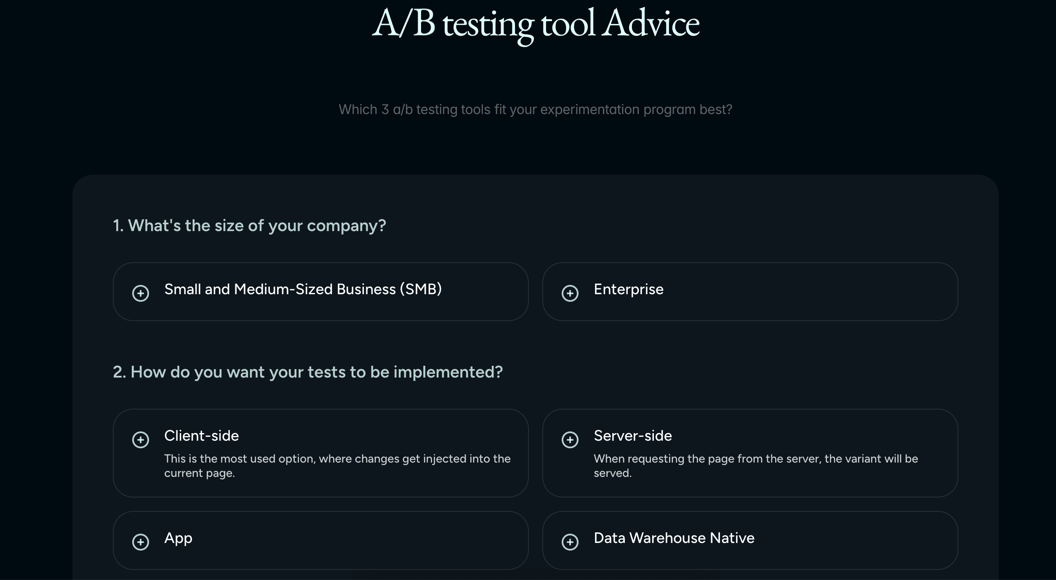Select Small and Medium-Sized Business (SMB) label
This screenshot has height=580, width=1056.
tap(303, 289)
